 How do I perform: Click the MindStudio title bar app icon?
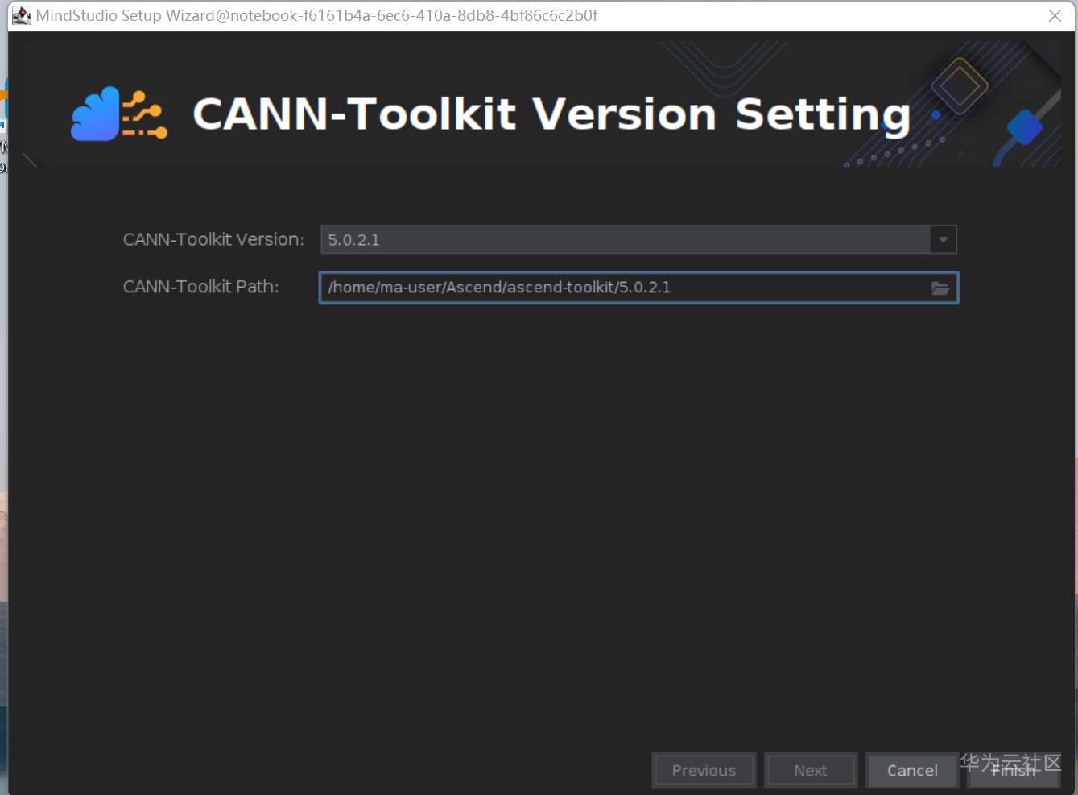[22, 15]
